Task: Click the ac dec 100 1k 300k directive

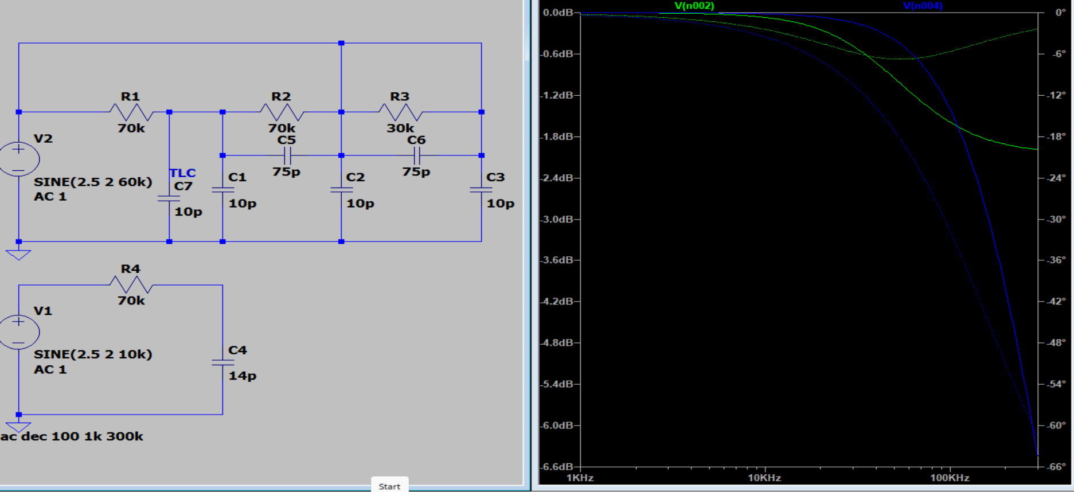Action: tap(72, 436)
